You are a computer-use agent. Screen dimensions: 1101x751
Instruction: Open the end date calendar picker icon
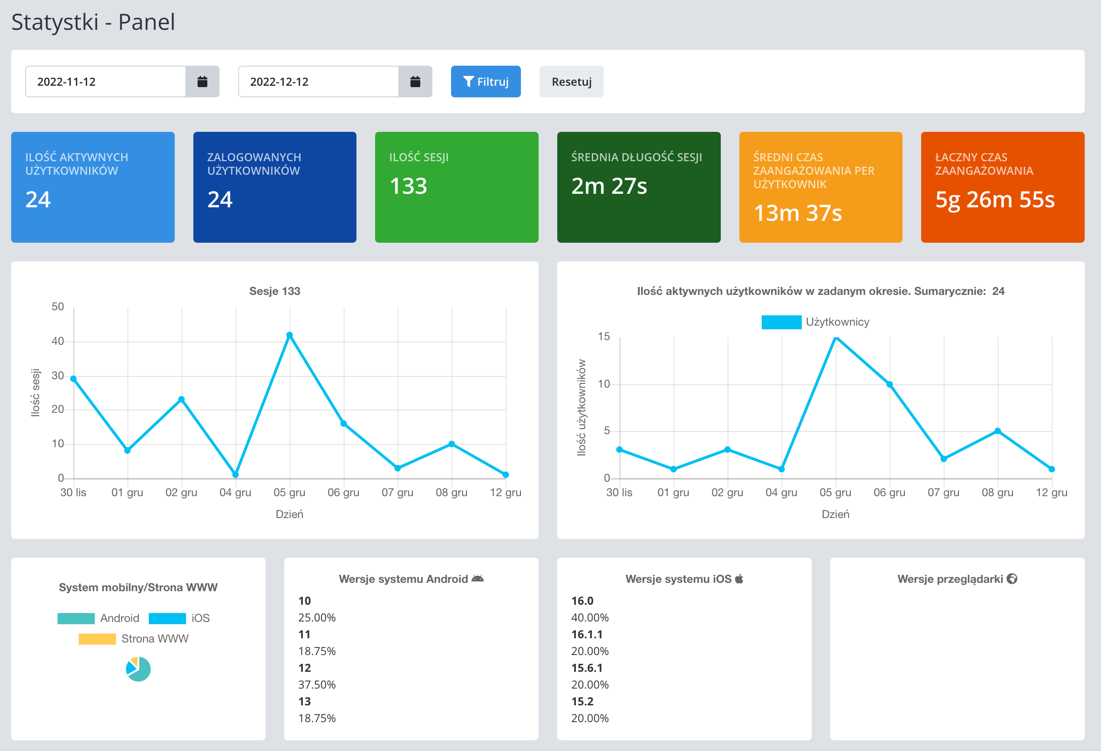point(415,82)
